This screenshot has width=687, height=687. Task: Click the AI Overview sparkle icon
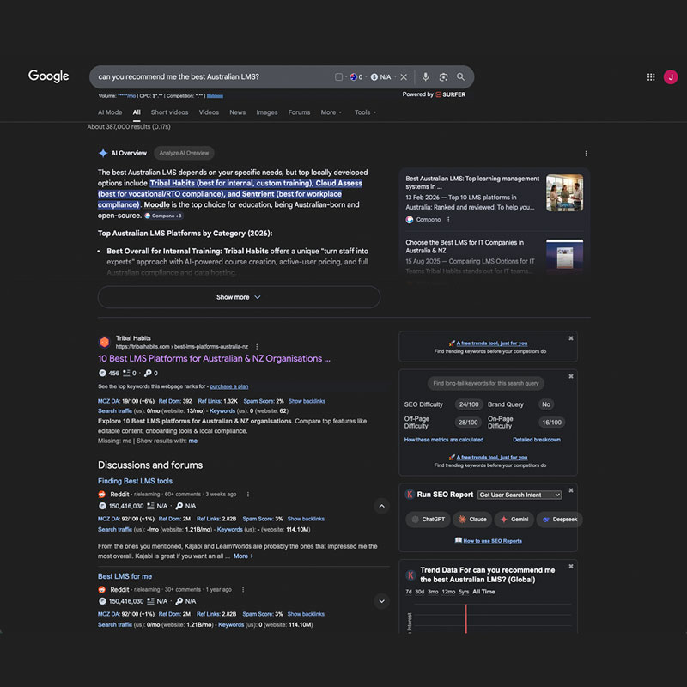tap(103, 153)
